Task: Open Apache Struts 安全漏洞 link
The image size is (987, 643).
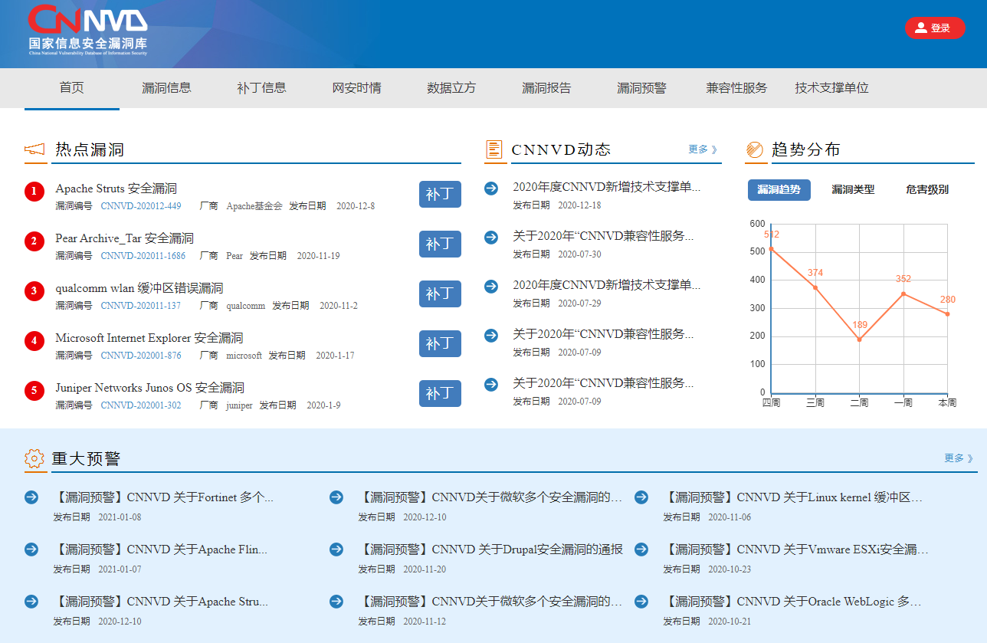Action: pos(116,189)
